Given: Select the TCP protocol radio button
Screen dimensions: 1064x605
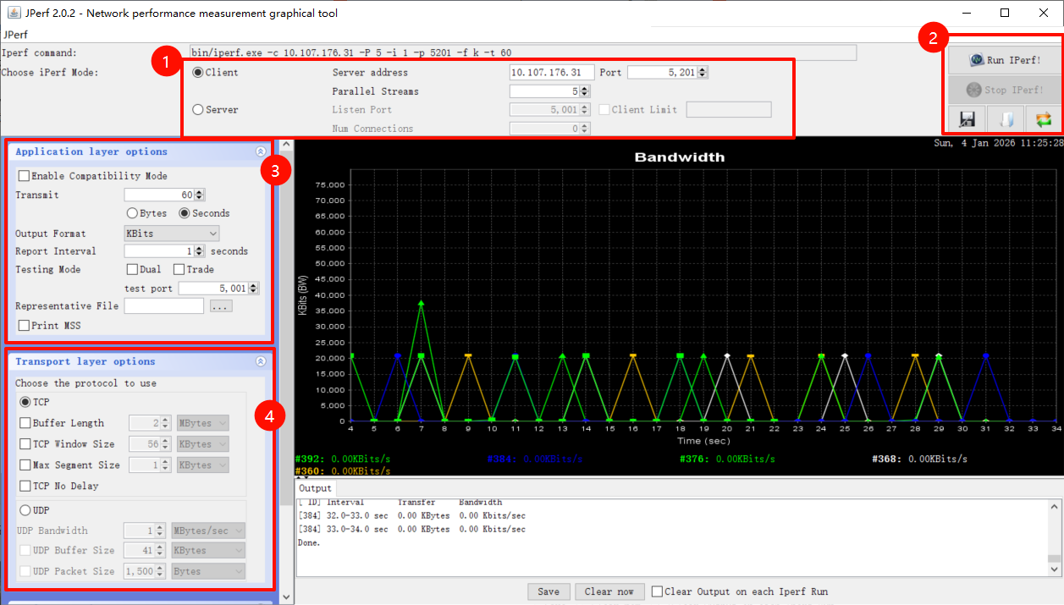Looking at the screenshot, I should [25, 402].
